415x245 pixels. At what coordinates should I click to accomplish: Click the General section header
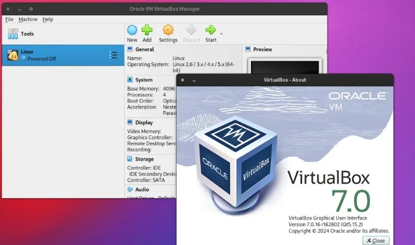[144, 50]
